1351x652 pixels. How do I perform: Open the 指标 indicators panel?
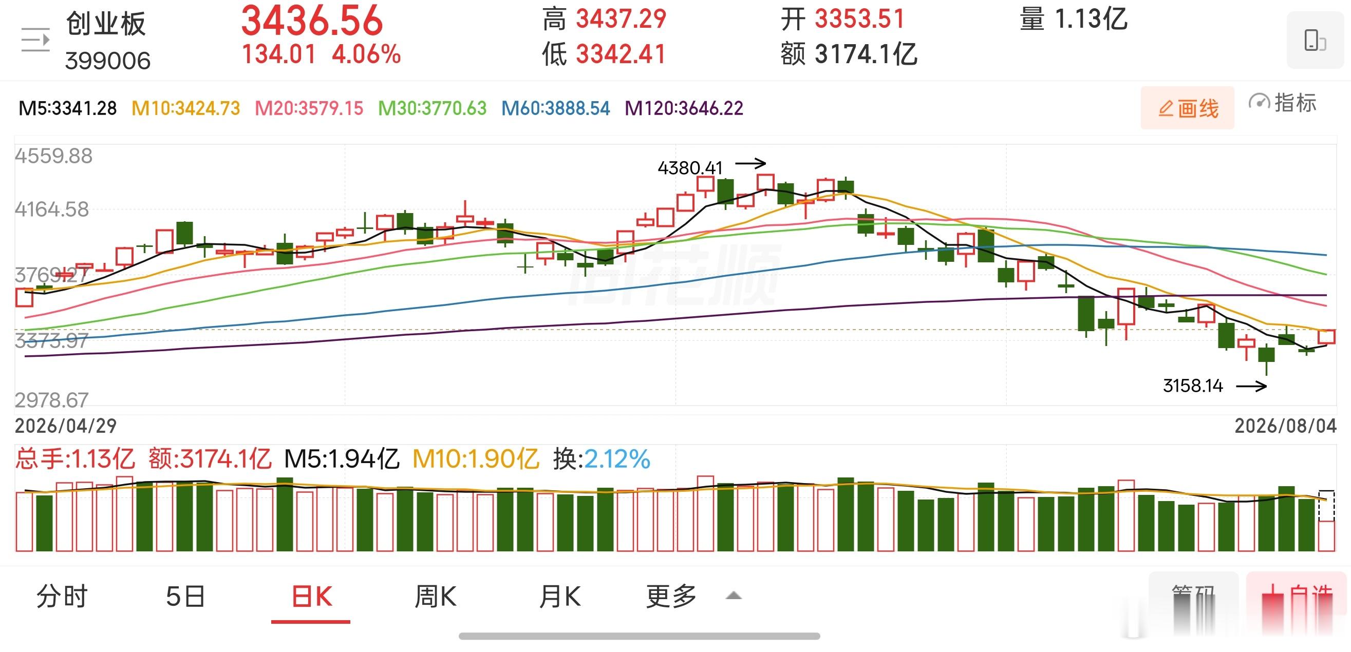pyautogui.click(x=1282, y=103)
